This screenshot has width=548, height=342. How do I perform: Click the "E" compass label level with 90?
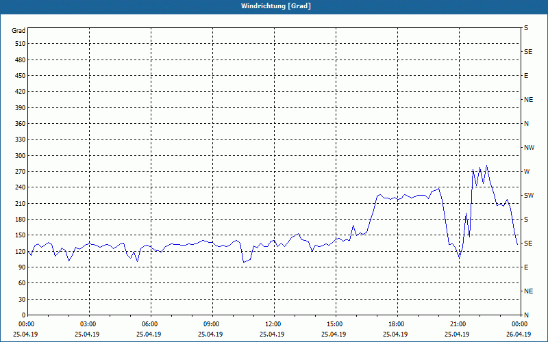(526, 267)
